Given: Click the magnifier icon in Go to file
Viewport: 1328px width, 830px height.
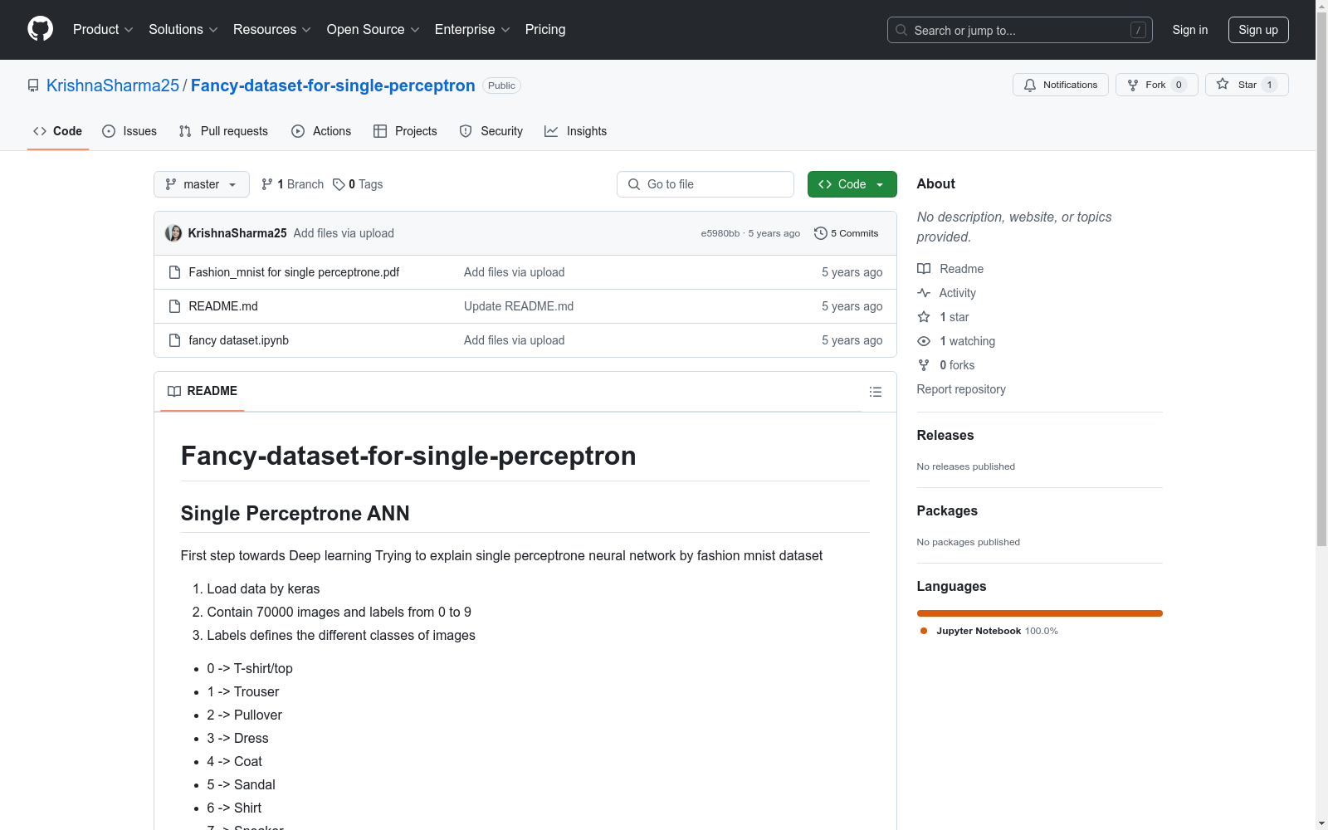Looking at the screenshot, I should 634,184.
